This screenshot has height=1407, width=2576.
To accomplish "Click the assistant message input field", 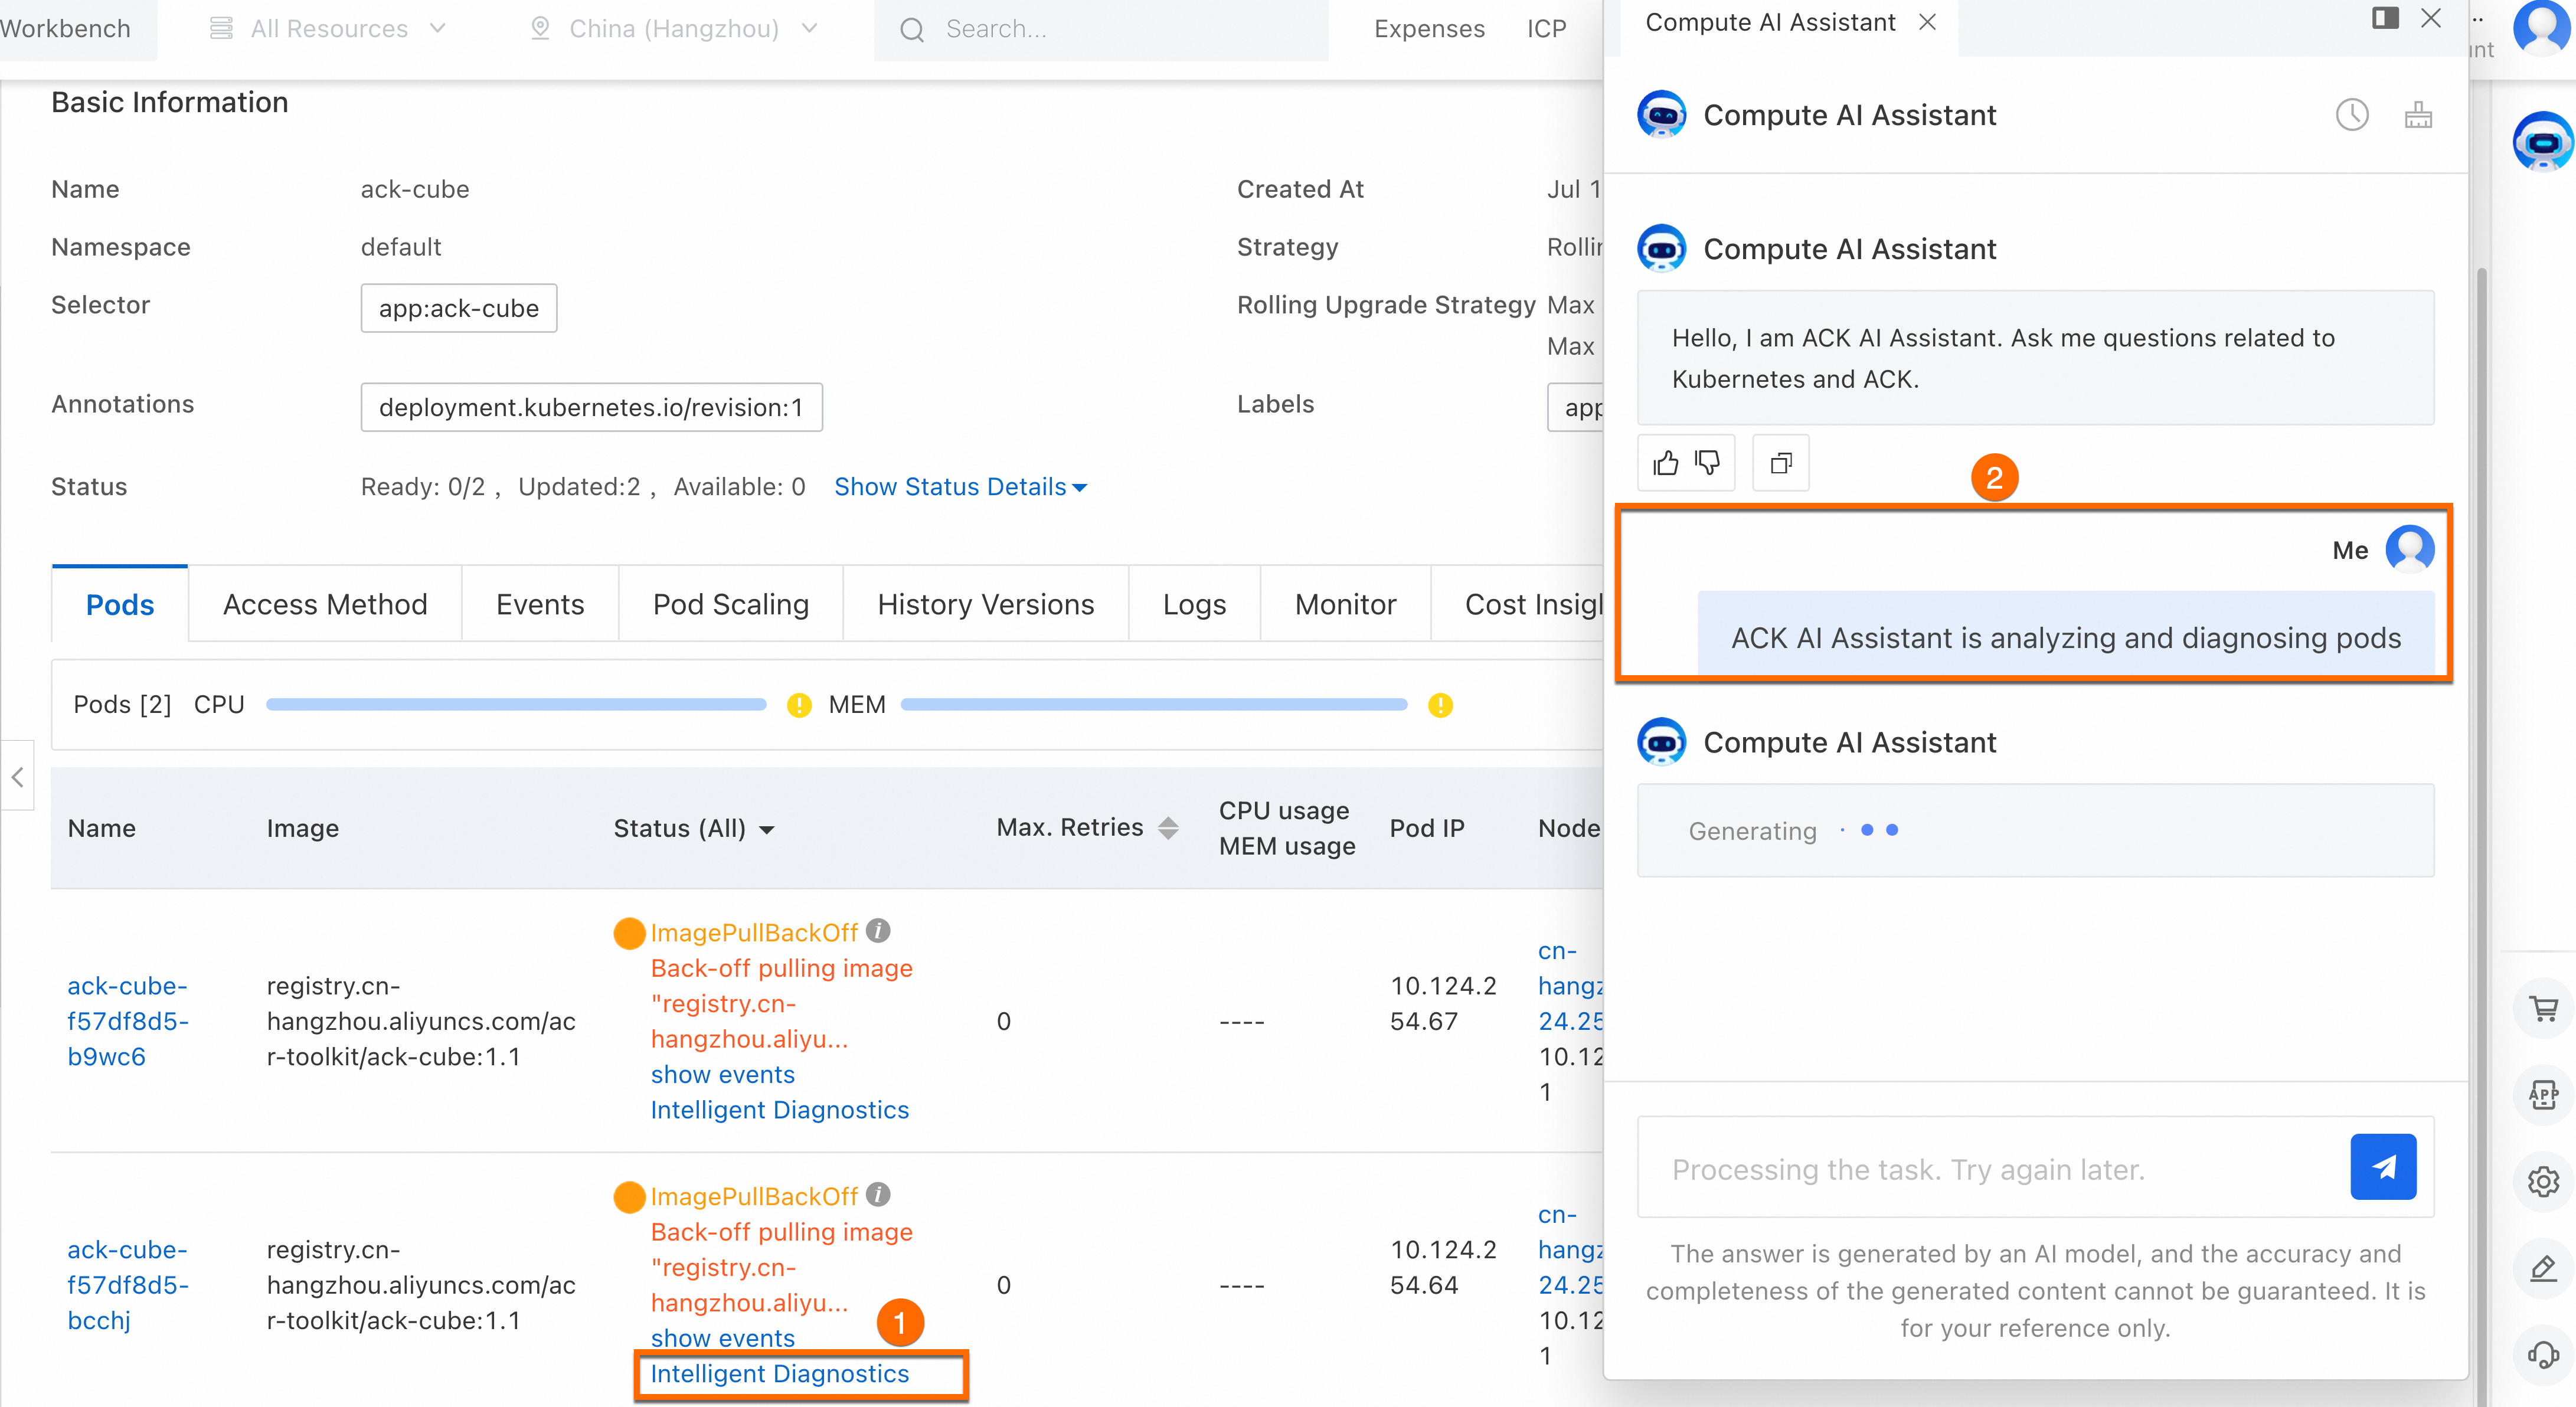I will tap(1990, 1169).
